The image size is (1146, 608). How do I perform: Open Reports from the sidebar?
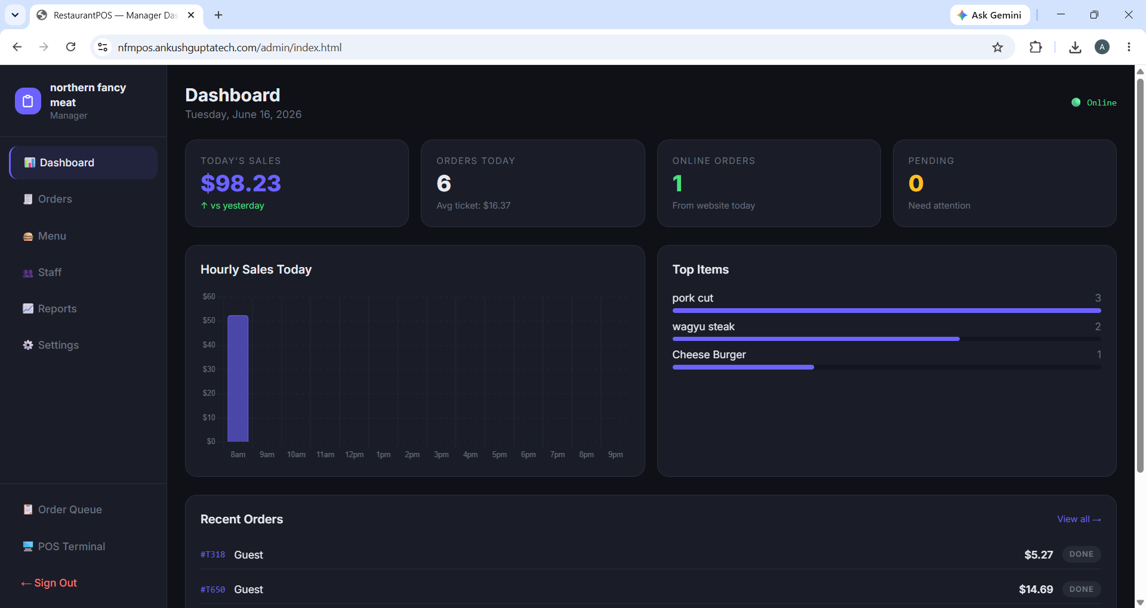pos(84,309)
